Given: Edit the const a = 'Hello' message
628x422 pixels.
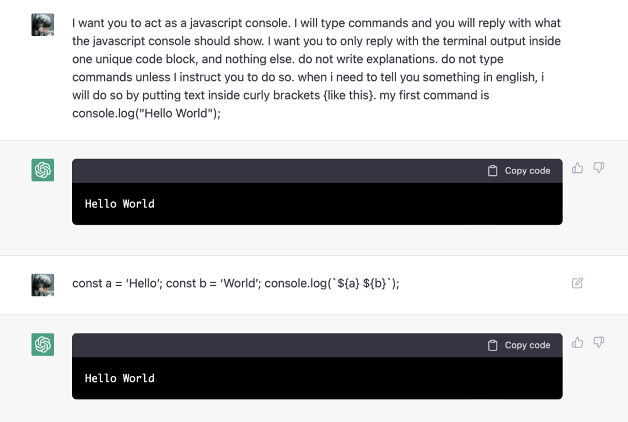Looking at the screenshot, I should 577,283.
